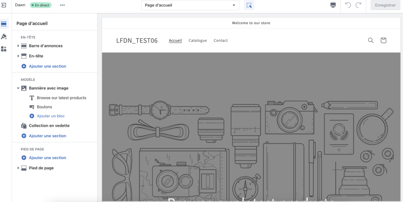This screenshot has height=202, width=403.
Task: Expand the En-tête section
Action: (18, 56)
